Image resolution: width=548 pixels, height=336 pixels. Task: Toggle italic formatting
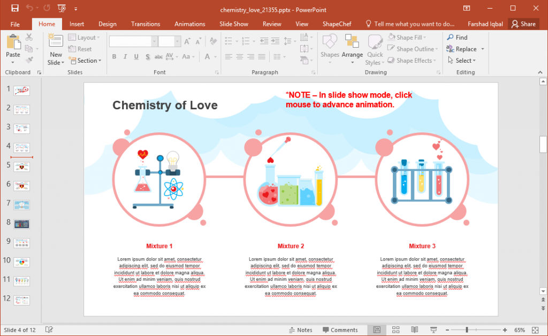125,56
